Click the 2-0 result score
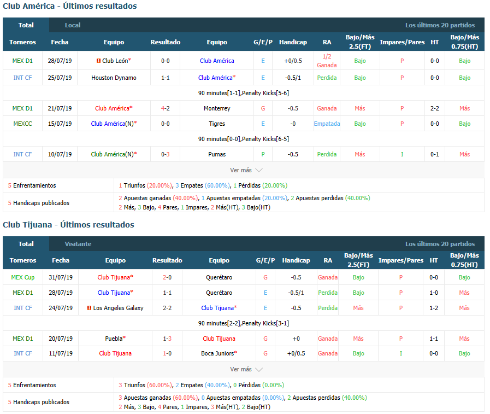This screenshot has height=414, width=490. (x=167, y=277)
